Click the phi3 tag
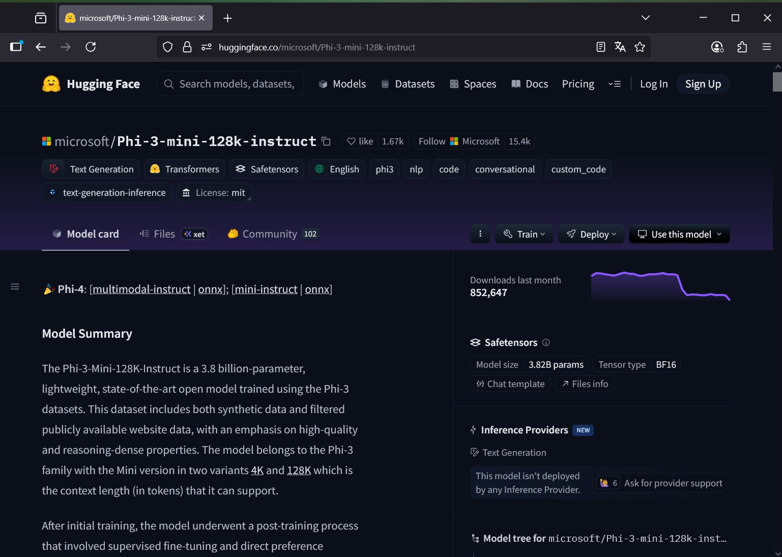This screenshot has width=782, height=557. coord(385,169)
